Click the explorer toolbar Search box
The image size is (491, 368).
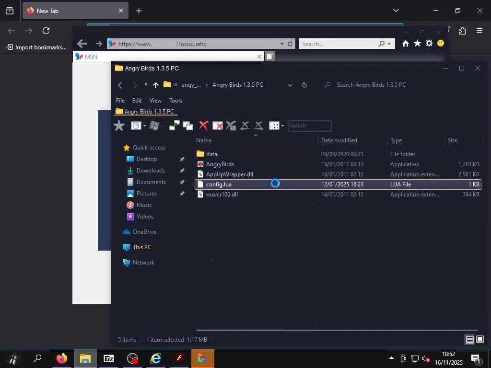coord(309,126)
